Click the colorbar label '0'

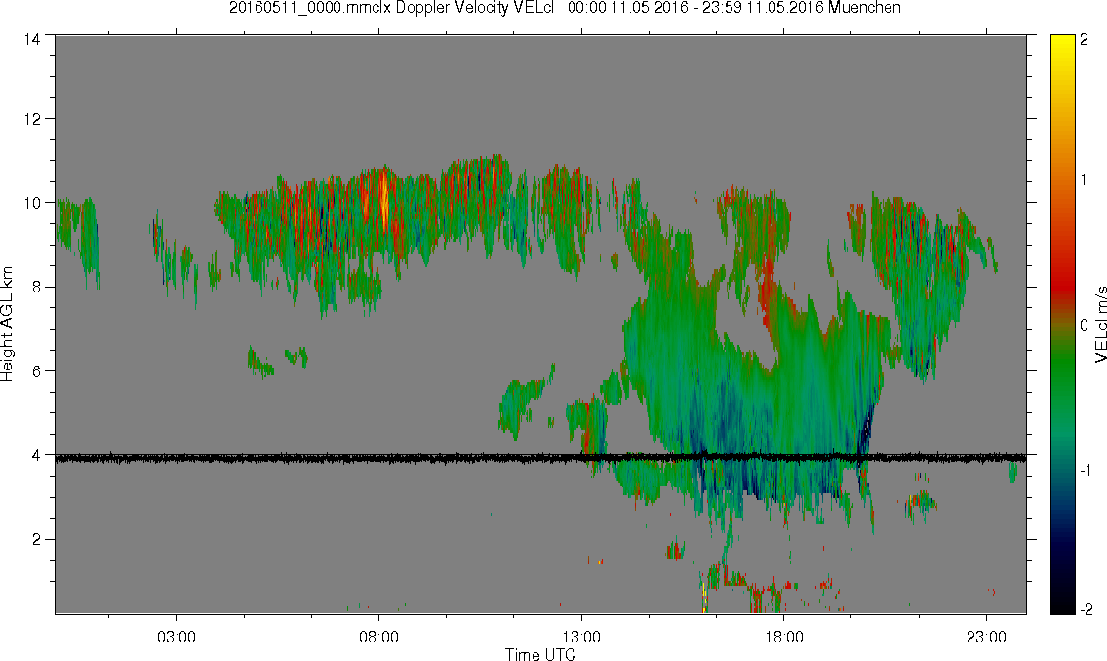coord(1085,325)
